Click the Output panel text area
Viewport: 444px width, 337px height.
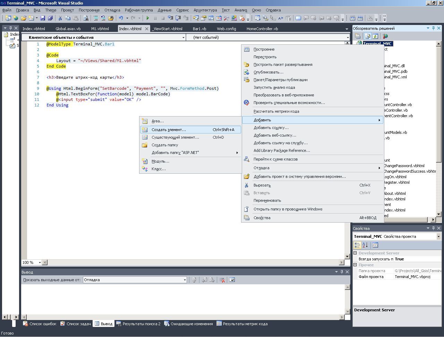183,299
